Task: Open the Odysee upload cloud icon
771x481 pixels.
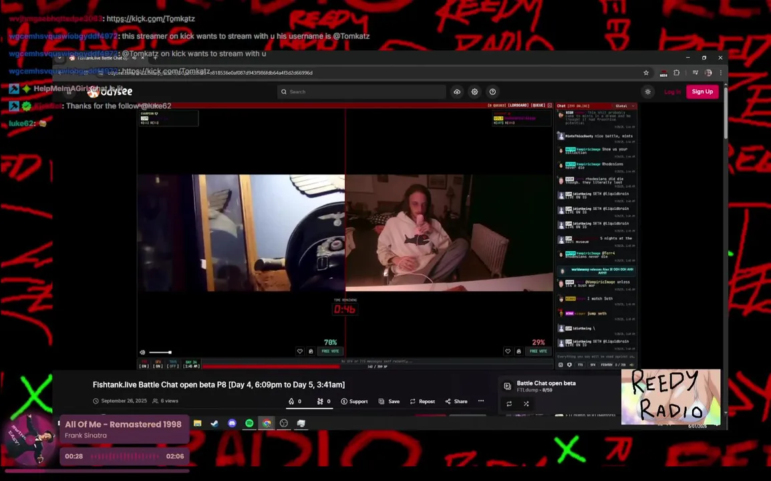Action: pos(457,92)
